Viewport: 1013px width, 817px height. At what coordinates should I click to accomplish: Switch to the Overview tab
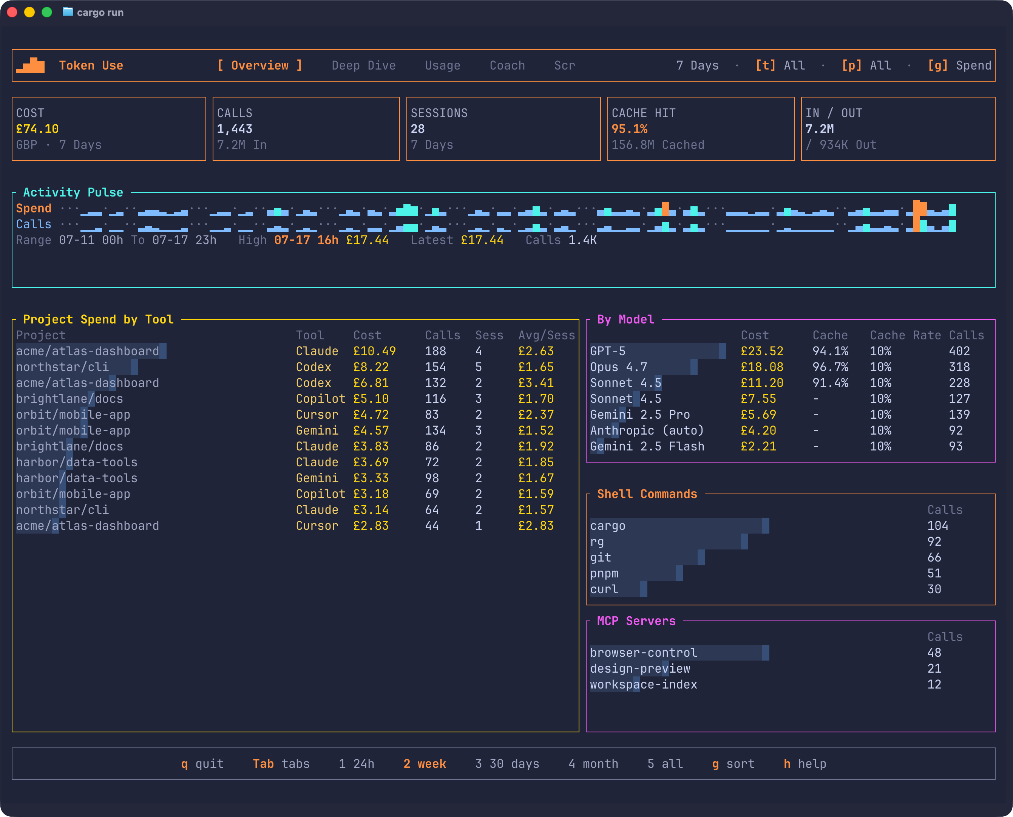[x=259, y=65]
